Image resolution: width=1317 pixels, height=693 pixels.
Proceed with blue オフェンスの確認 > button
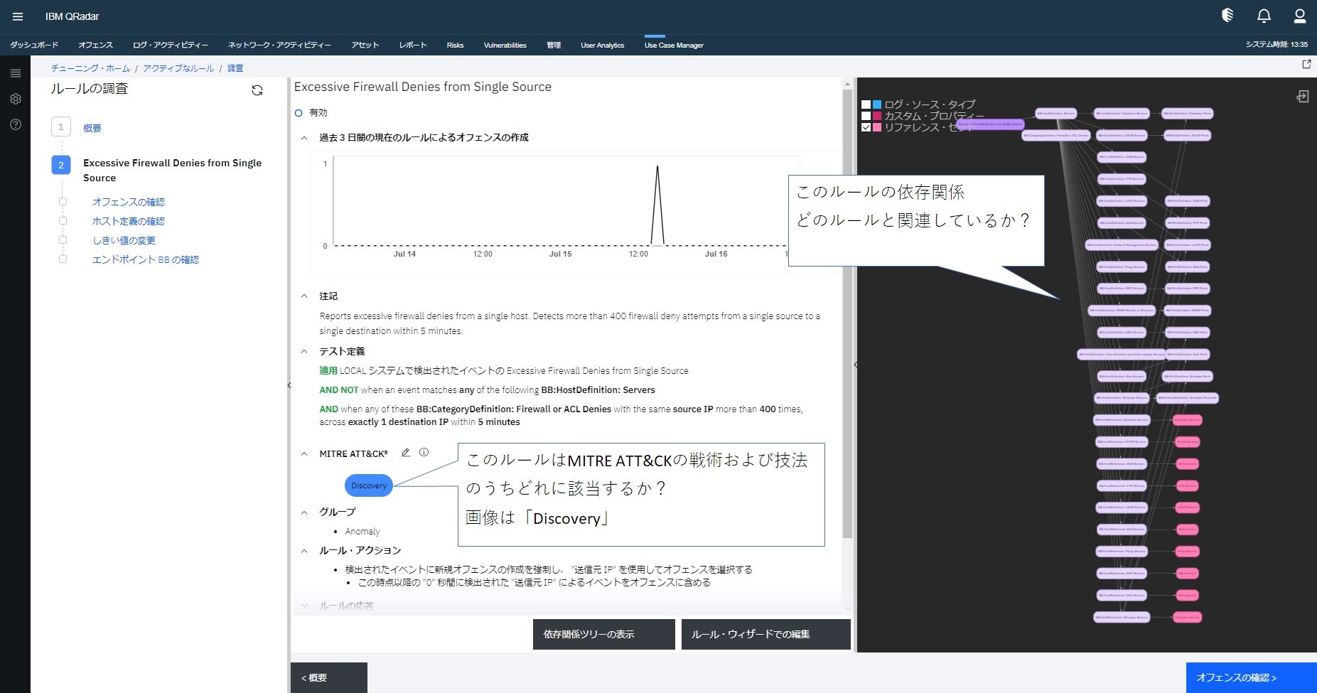click(1252, 677)
